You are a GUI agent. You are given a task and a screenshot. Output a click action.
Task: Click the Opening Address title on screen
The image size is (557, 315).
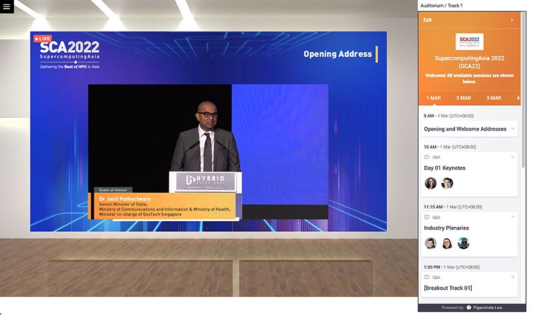(337, 54)
